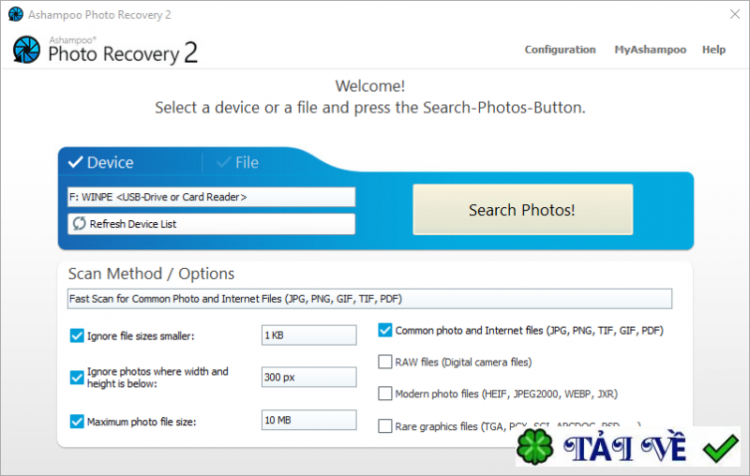Start scan with Search Photos! button
750x476 pixels.
pyautogui.click(x=523, y=209)
